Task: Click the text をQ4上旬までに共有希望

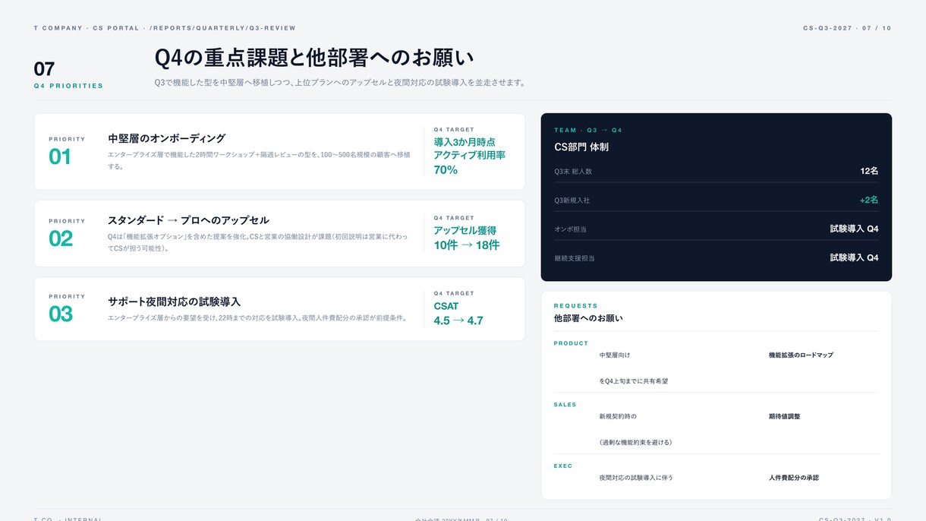Action: (x=634, y=381)
